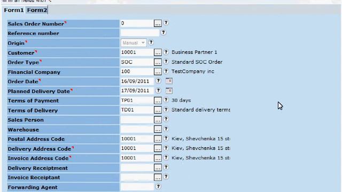The width and height of the screenshot is (342, 192).
Task: Open lookup for Postal Address Code
Action: (x=158, y=139)
